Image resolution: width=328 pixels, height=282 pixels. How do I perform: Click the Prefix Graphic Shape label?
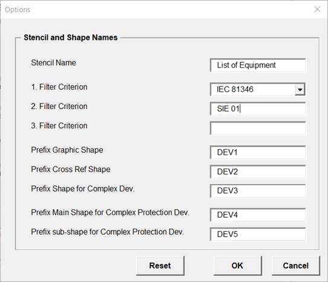pos(67,150)
